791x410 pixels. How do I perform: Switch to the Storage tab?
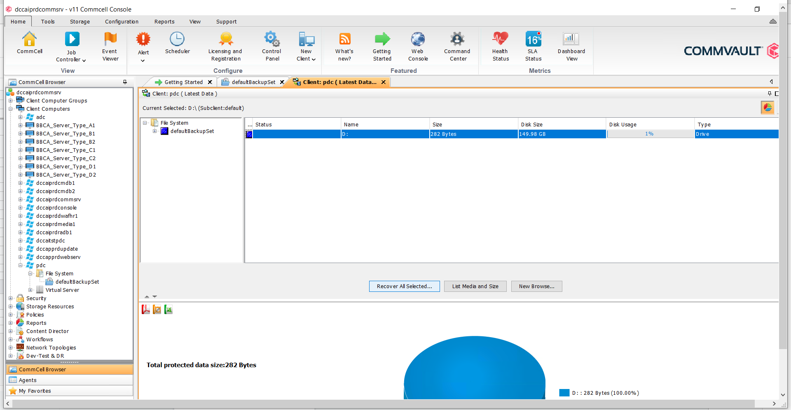pos(80,21)
